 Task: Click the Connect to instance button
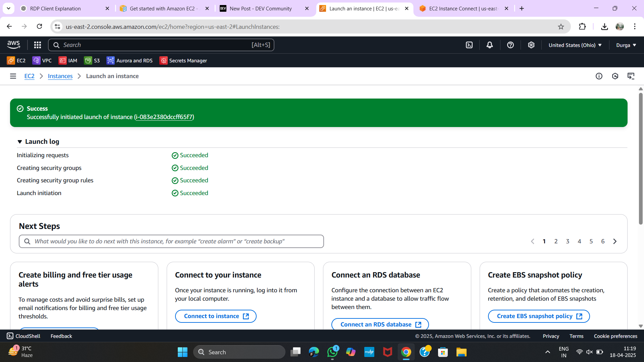tap(216, 316)
